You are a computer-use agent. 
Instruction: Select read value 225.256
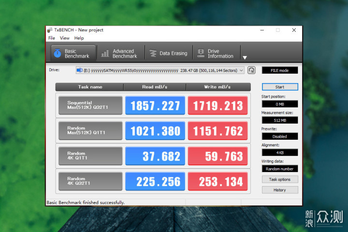point(155,181)
